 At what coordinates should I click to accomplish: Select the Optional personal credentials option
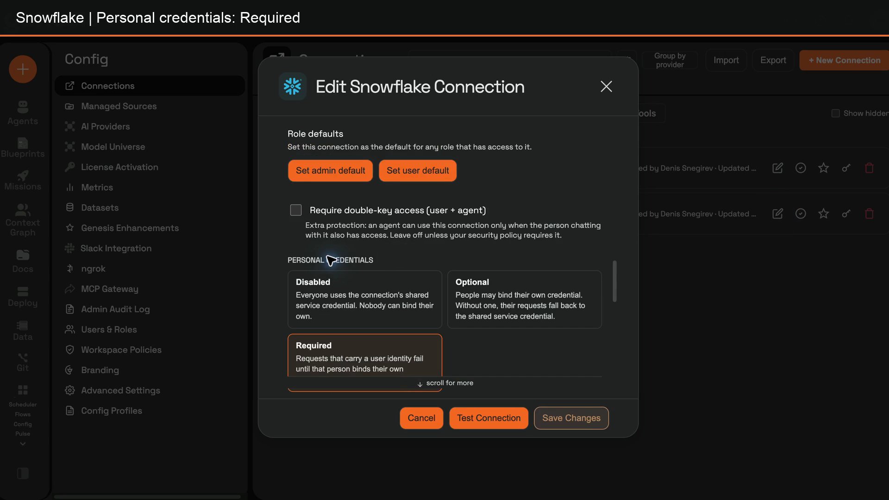point(525,300)
